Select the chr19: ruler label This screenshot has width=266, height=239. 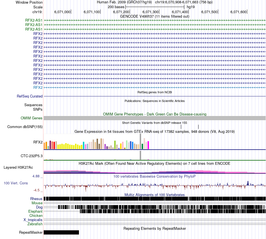(38, 12)
